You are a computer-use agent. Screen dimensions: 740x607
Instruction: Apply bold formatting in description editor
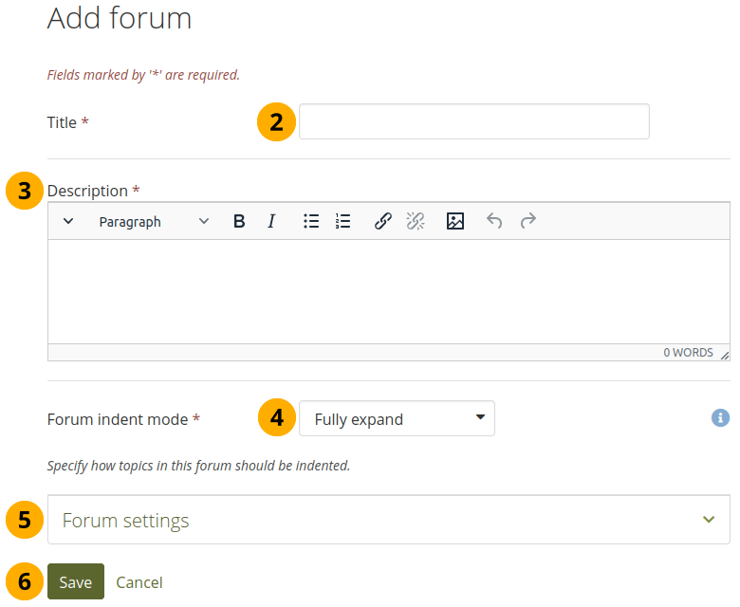[239, 221]
